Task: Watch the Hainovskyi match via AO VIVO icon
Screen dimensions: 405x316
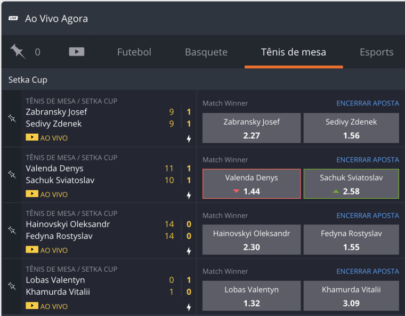Action: [x=32, y=249]
